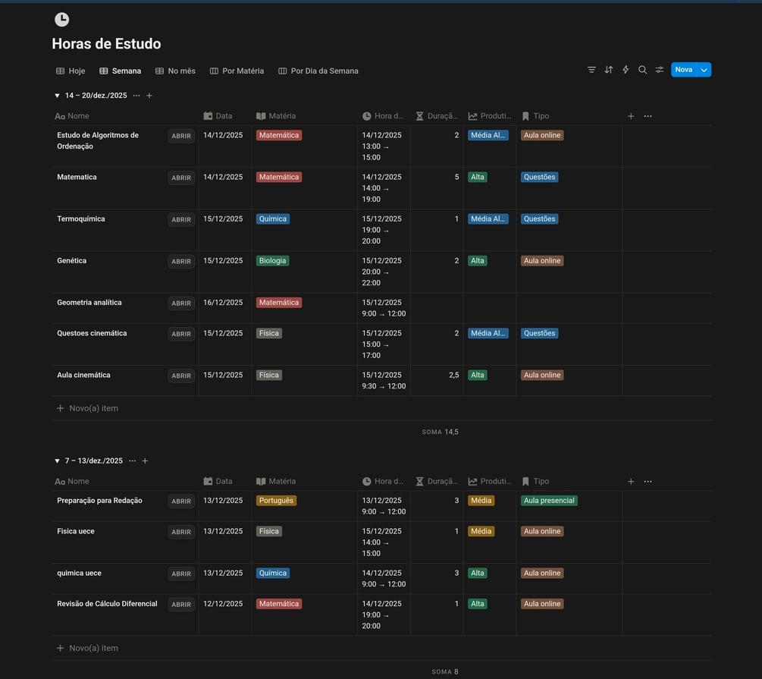The width and height of the screenshot is (762, 679).
Task: Click Novo(a) item under the second table
Action: [87, 649]
